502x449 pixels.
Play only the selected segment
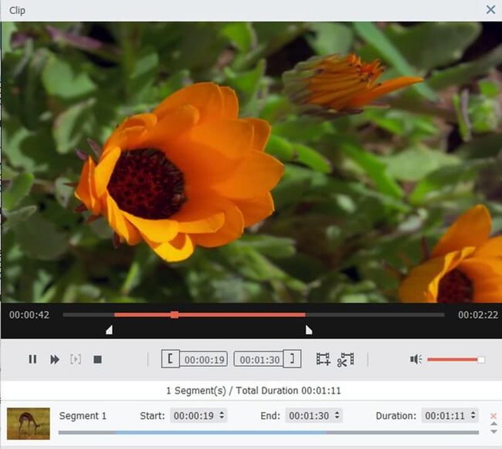[x=75, y=359]
